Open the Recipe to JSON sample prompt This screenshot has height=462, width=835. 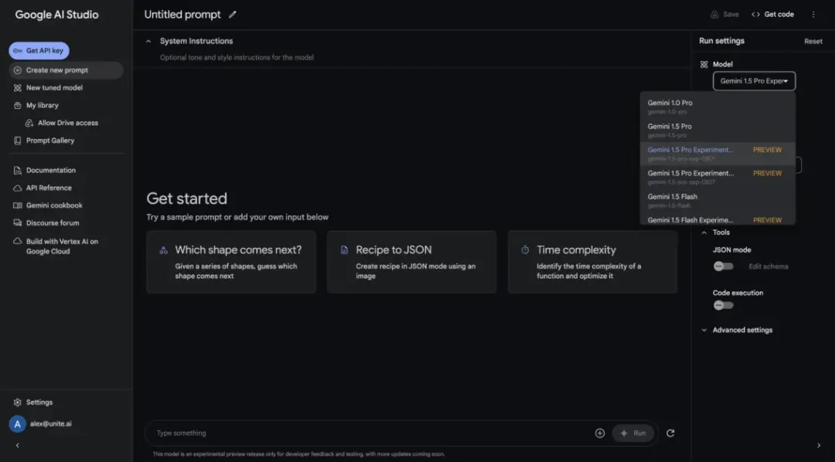411,262
